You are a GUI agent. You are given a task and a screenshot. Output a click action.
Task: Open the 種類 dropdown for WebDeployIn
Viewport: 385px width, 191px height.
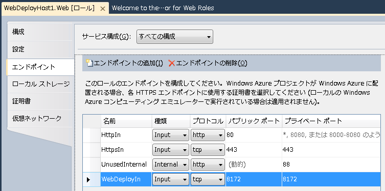[171, 179]
